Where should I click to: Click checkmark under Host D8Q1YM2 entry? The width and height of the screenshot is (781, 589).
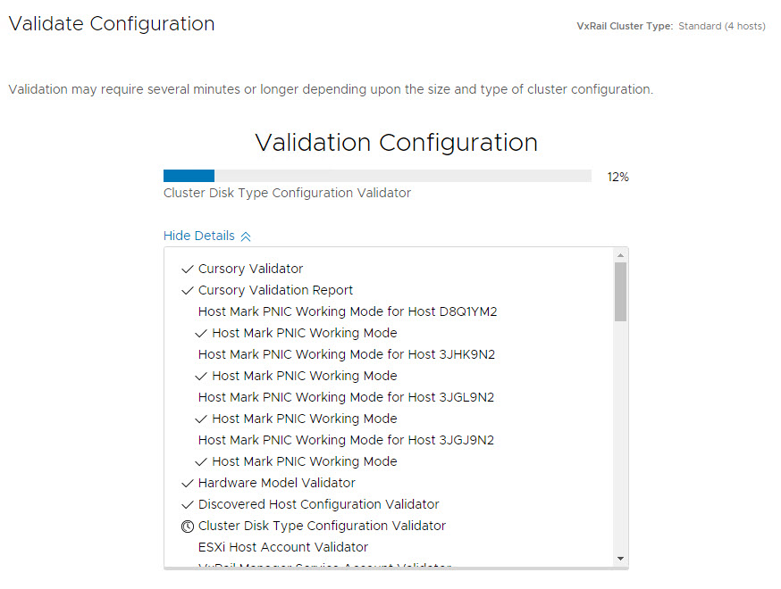point(202,333)
